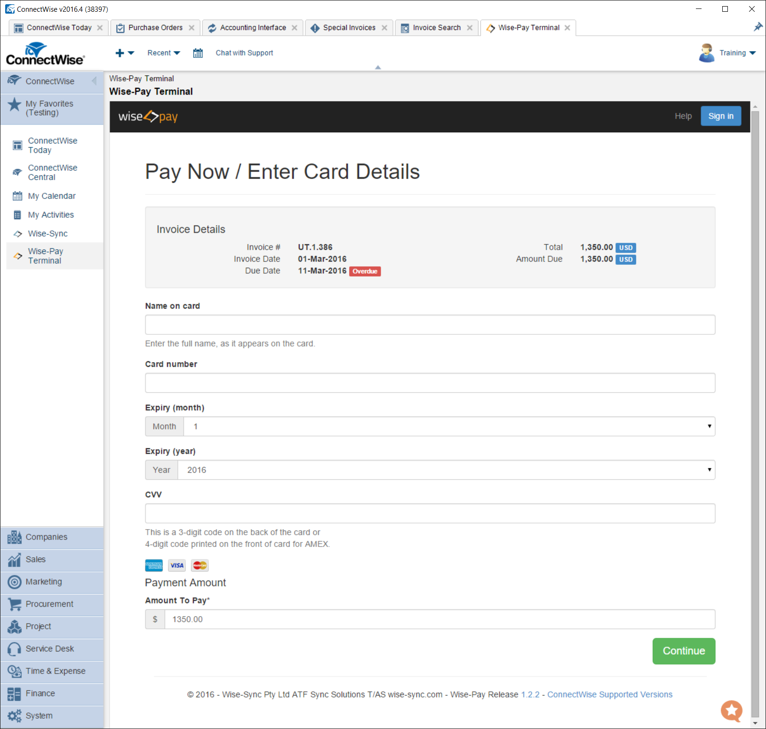Open the Companies module
Viewport: 766px width, 729px height.
point(46,537)
